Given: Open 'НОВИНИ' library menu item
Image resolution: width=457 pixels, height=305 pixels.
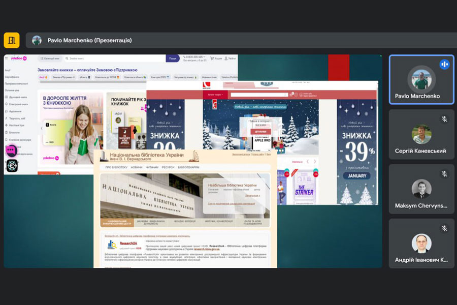Looking at the screenshot, I should pyautogui.click(x=137, y=167).
